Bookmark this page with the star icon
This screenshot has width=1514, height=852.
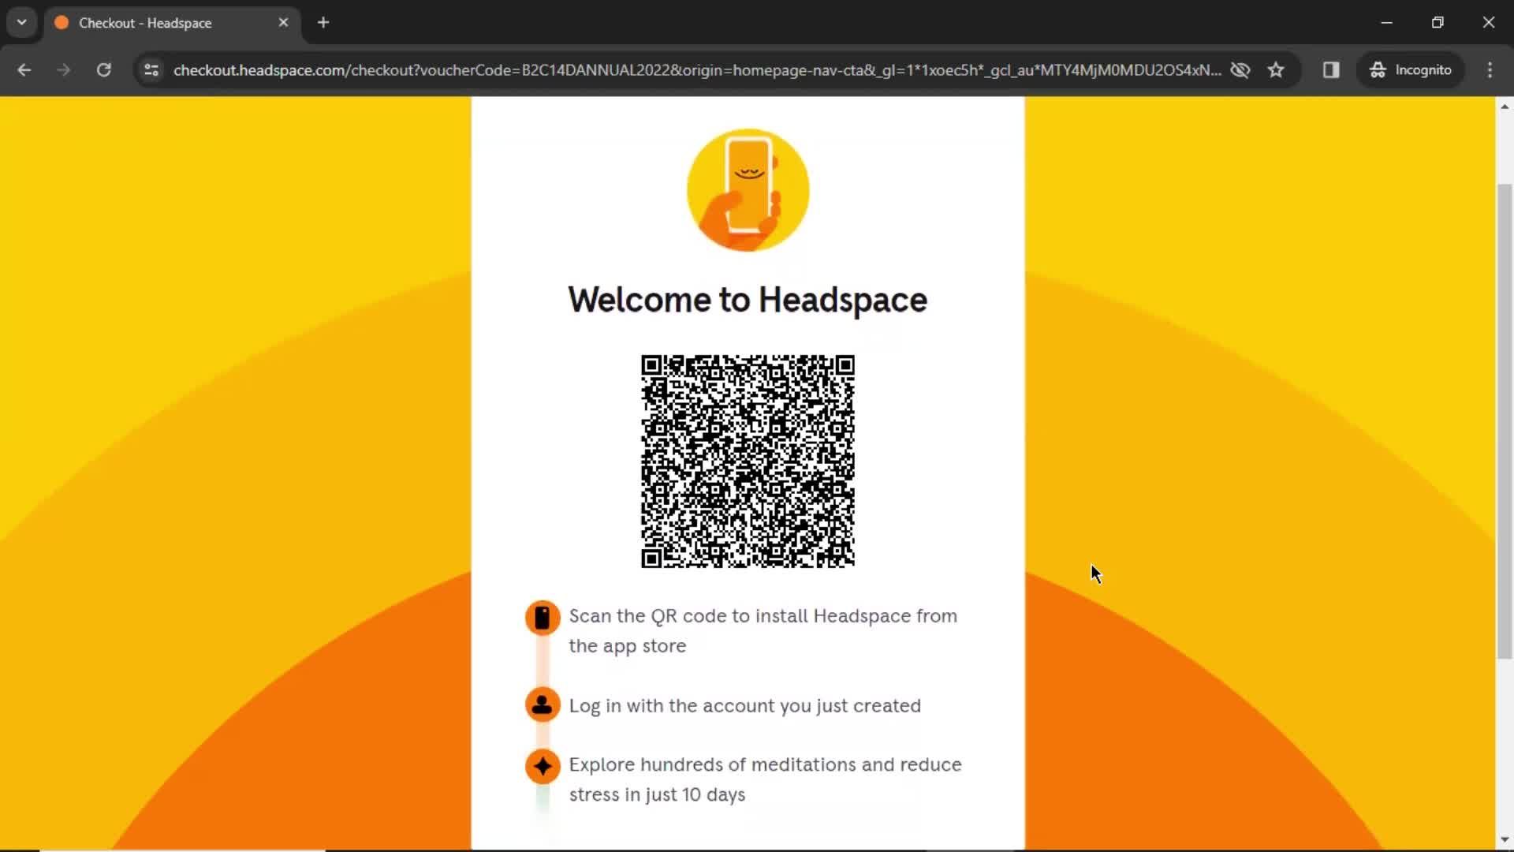pos(1276,70)
